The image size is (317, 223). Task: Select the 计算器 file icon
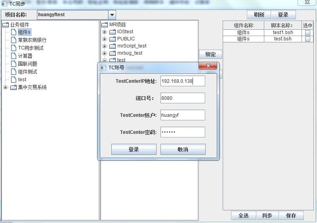13,56
